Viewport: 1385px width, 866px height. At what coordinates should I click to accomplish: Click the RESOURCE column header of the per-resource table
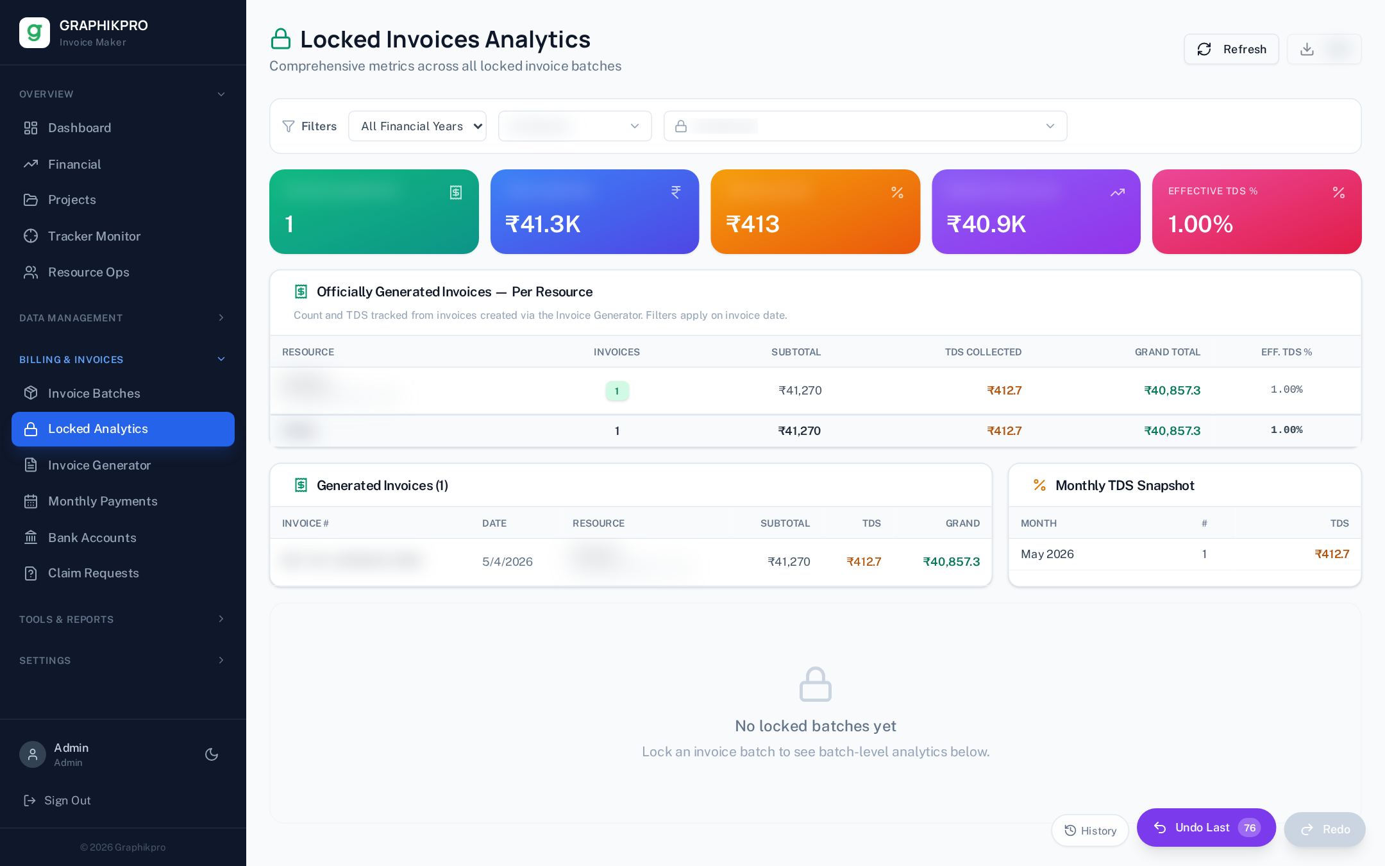tap(308, 352)
